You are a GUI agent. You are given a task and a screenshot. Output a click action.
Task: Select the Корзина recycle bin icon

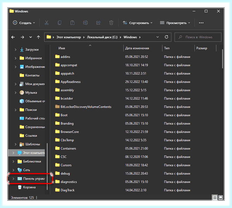[20, 187]
